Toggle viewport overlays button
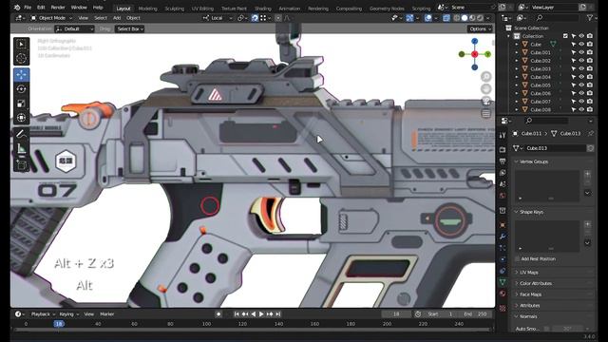Viewport: 608px width, 342px height. click(428, 18)
